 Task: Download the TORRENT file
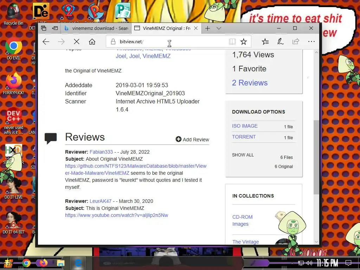[x=244, y=137]
